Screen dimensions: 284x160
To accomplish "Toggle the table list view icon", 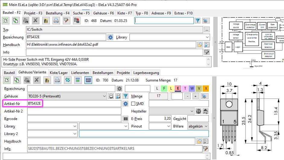I will tap(88, 80).
